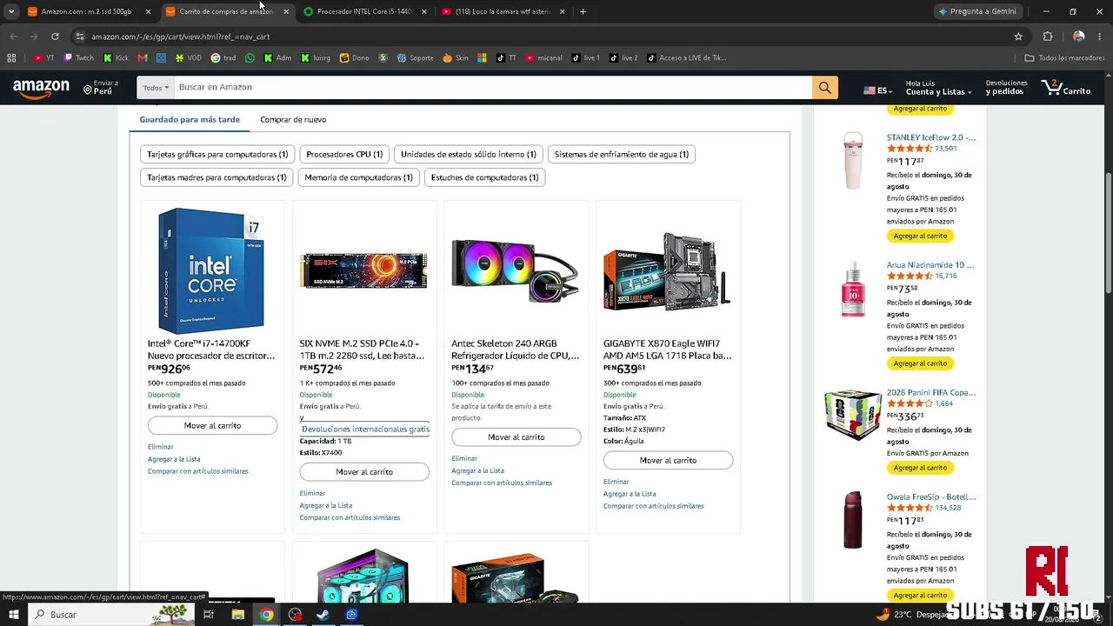Viewport: 1113px width, 626px height.
Task: Switch to the Procesador INTEL Core i5 tab
Action: point(366,11)
